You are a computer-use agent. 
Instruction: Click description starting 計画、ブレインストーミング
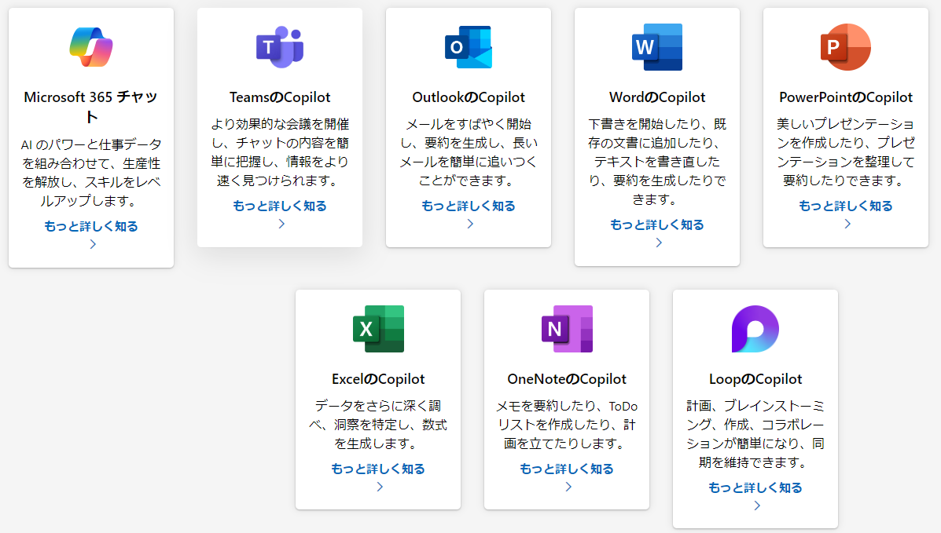coord(755,434)
